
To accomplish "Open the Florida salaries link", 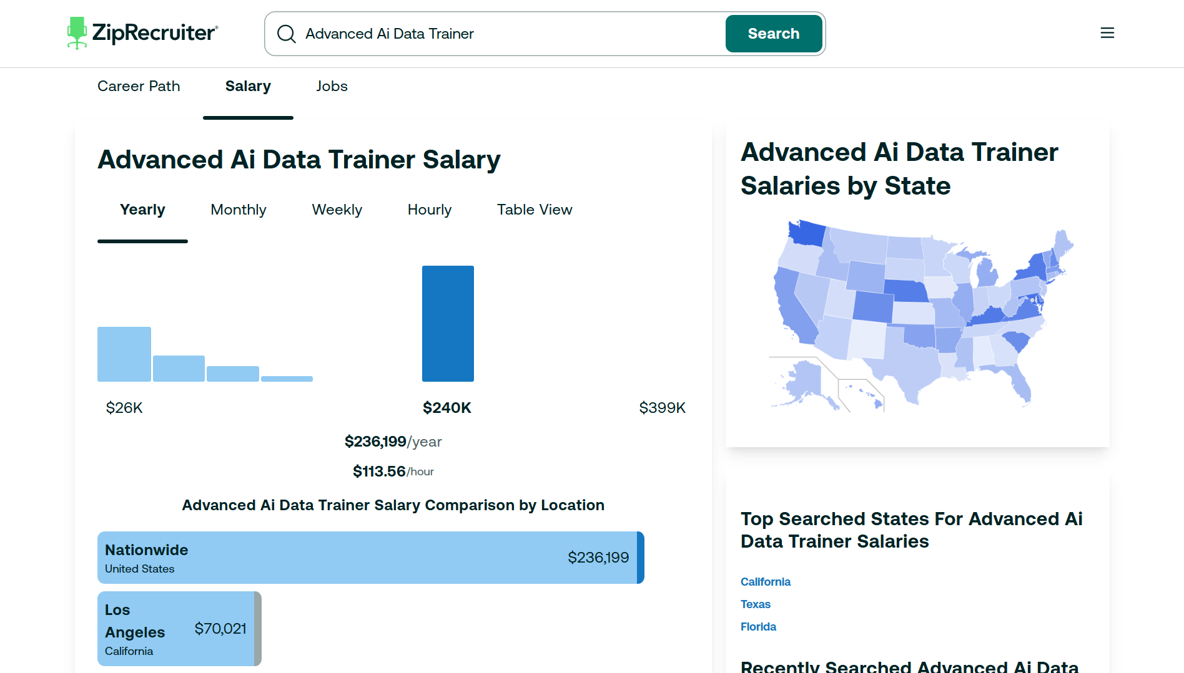I will pyautogui.click(x=758, y=627).
